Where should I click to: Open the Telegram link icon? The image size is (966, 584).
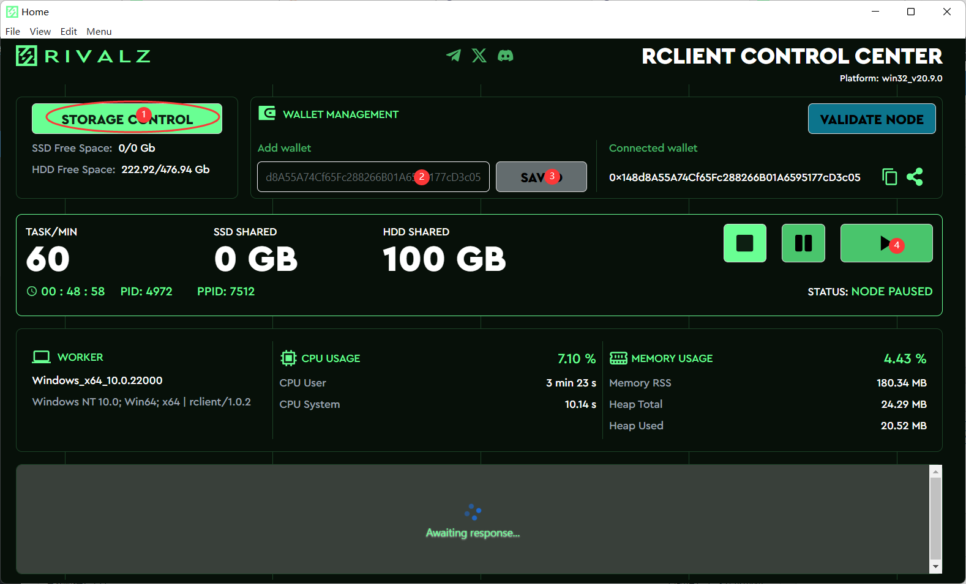click(x=454, y=56)
